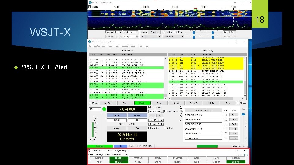
Task: Click Sound ON menu in JTAlertX
Action: click(x=117, y=155)
